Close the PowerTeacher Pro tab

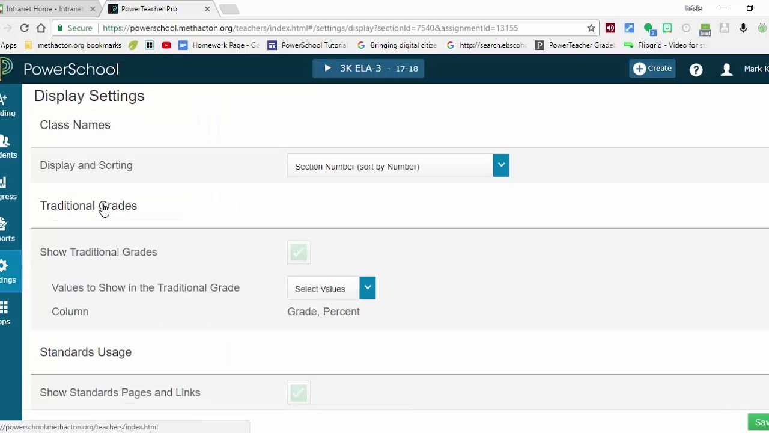[x=207, y=9]
